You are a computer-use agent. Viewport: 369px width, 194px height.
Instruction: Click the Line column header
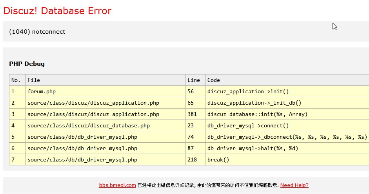[x=194, y=80]
